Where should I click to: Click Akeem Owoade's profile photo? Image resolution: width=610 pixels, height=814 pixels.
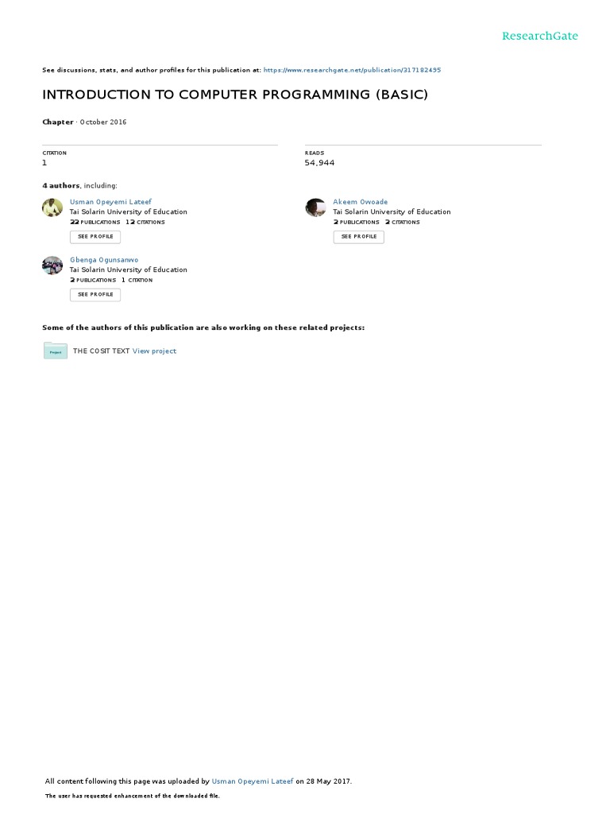click(315, 207)
